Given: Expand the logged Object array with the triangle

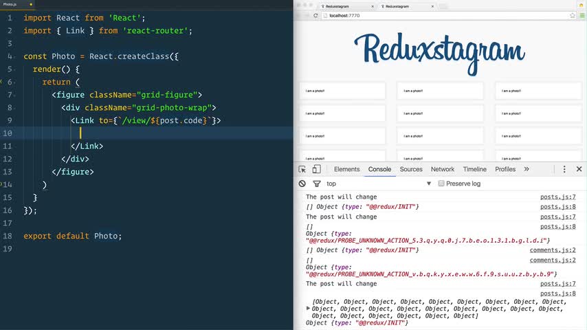Looking at the screenshot, I should (x=308, y=308).
